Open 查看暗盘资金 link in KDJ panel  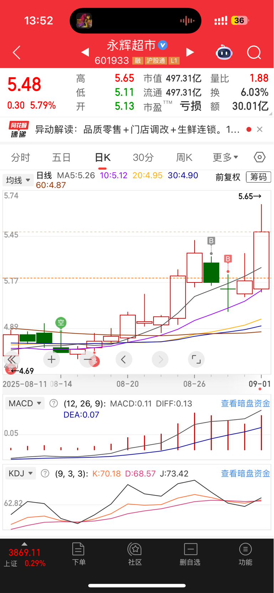coord(245,473)
